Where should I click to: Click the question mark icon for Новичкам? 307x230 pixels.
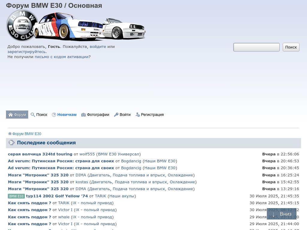coord(54,115)
